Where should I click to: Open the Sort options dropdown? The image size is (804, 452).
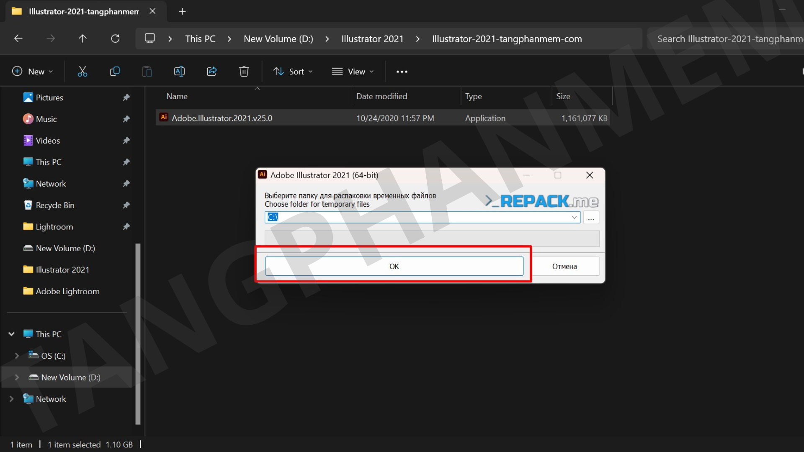pyautogui.click(x=293, y=72)
